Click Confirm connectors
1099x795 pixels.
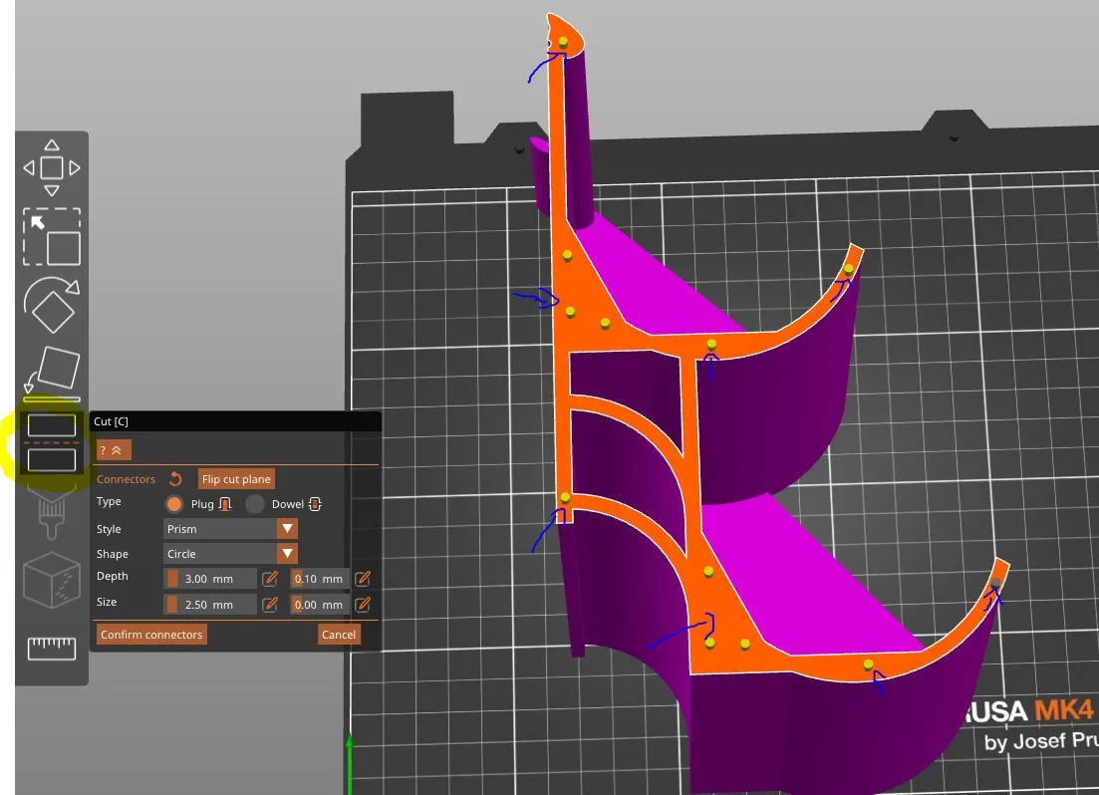coord(151,635)
